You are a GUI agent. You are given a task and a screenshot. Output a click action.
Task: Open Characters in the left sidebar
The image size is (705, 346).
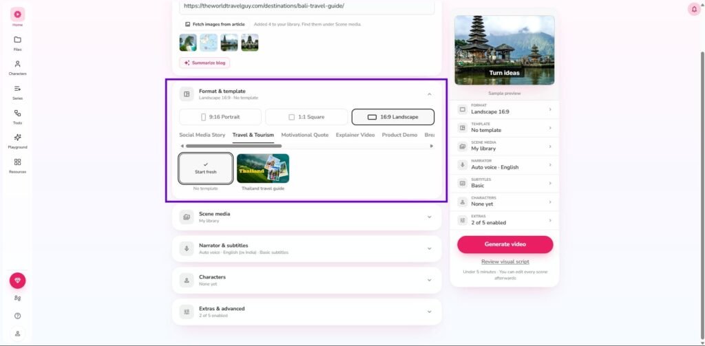click(17, 67)
